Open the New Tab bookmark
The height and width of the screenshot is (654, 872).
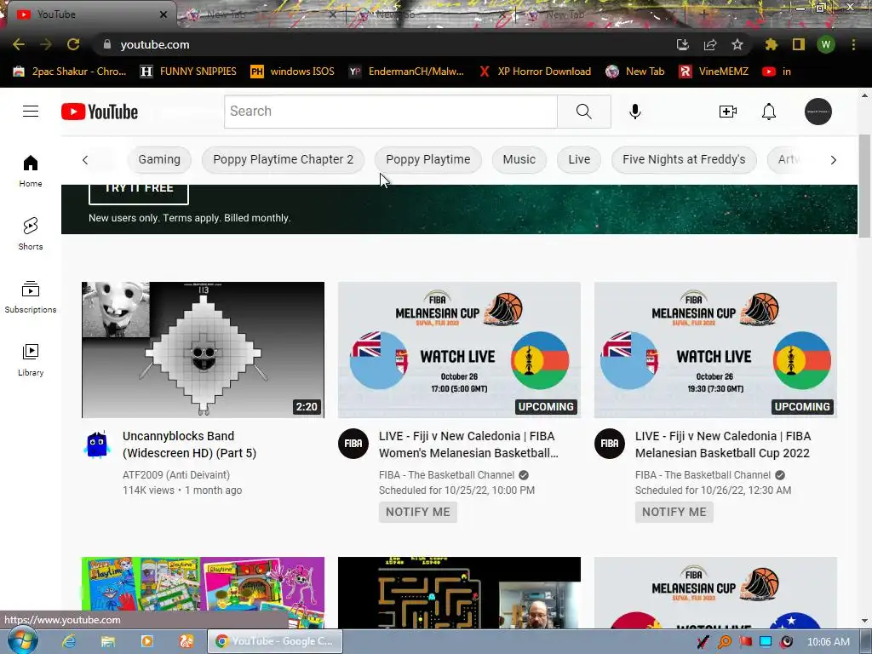tap(635, 72)
